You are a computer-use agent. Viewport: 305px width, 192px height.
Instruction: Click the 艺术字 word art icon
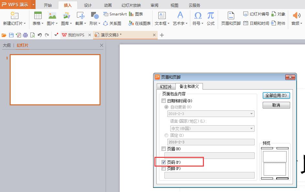[180, 15]
